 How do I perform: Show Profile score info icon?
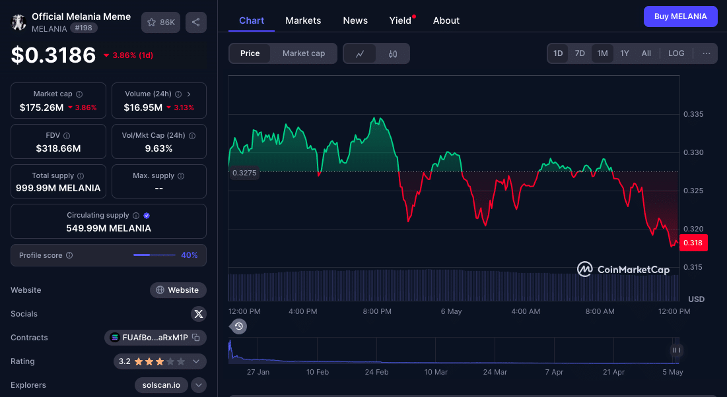(x=69, y=255)
